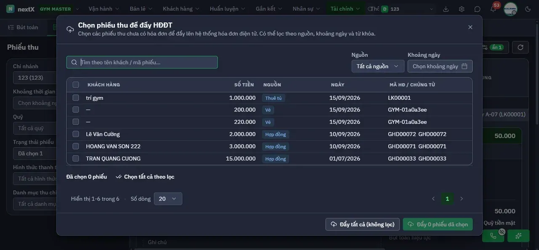Viewport: 539px width, 250px height.
Task: Open the Huấn luyện menu
Action: (x=227, y=9)
